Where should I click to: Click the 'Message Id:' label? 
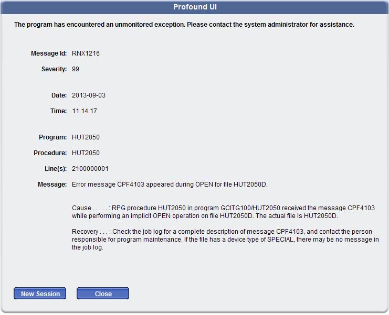pos(49,53)
